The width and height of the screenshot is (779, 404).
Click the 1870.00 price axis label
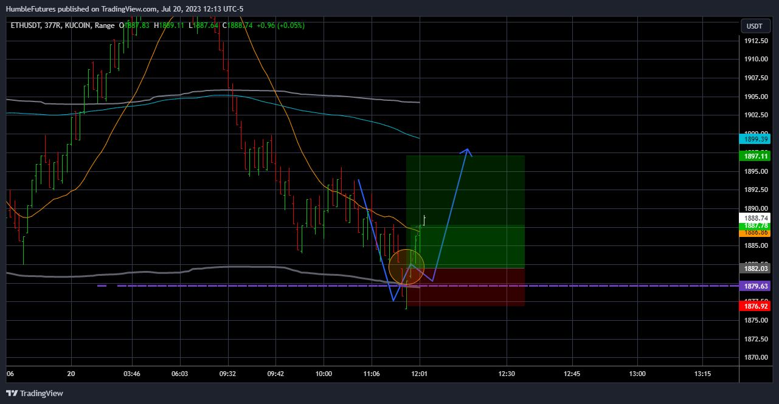coord(755,357)
